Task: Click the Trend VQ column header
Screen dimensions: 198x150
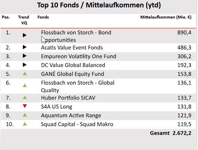Action: [23, 20]
